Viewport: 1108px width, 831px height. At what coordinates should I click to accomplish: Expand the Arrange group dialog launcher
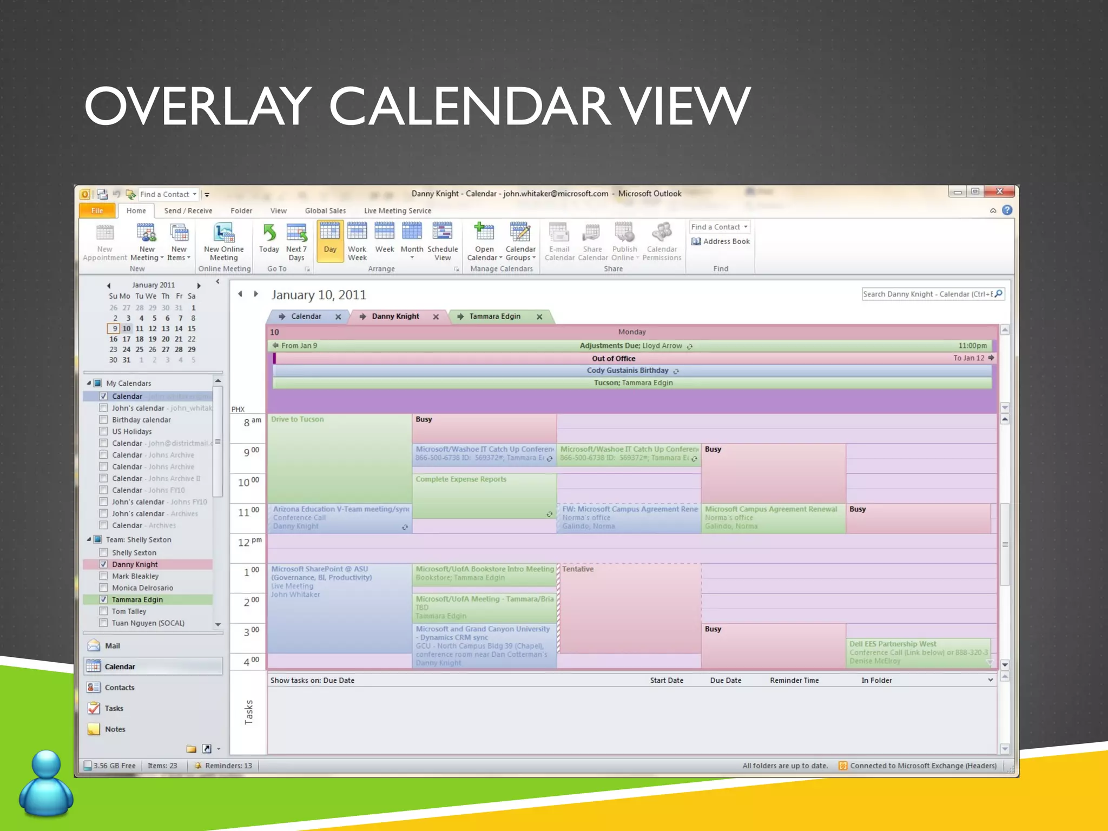click(x=456, y=269)
